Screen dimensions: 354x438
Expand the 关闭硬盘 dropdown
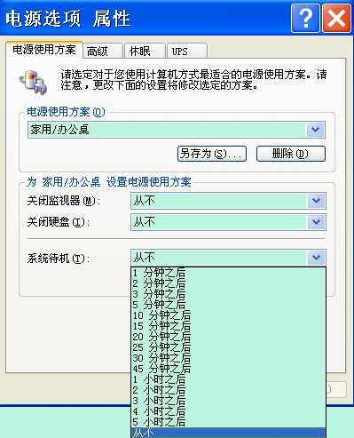point(316,222)
